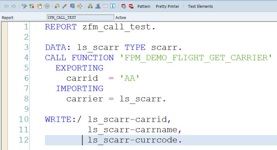Open Other Object icon
Image resolution: width=277 pixels, height=150 pixels.
click(39, 6)
